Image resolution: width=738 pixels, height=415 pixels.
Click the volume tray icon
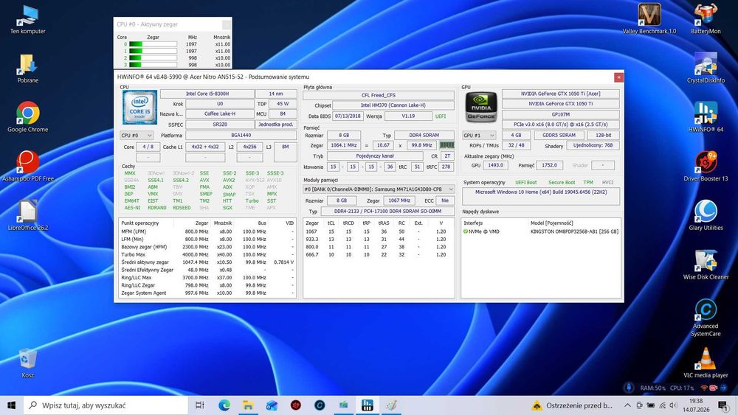click(x=673, y=405)
